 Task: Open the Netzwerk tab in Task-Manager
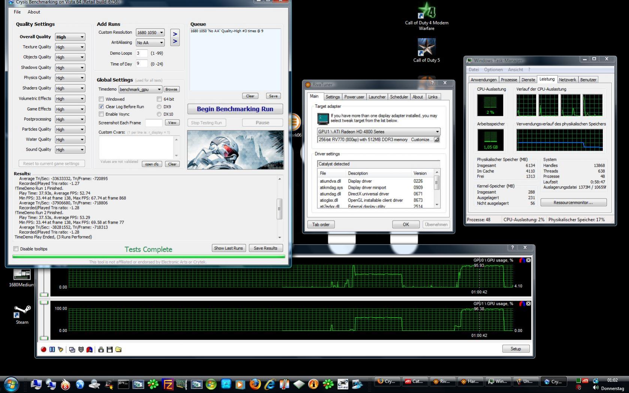[568, 80]
